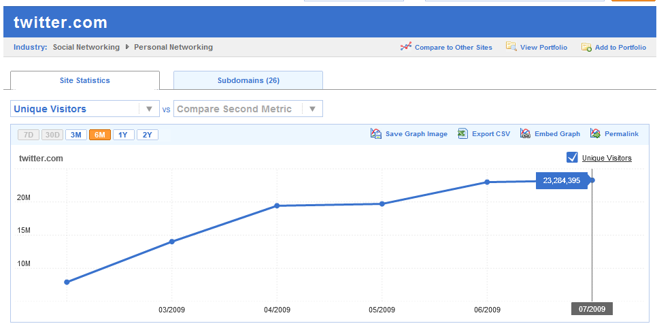Click the highlighted 07/2009 axis label
This screenshot has height=326, width=657.
click(x=592, y=309)
